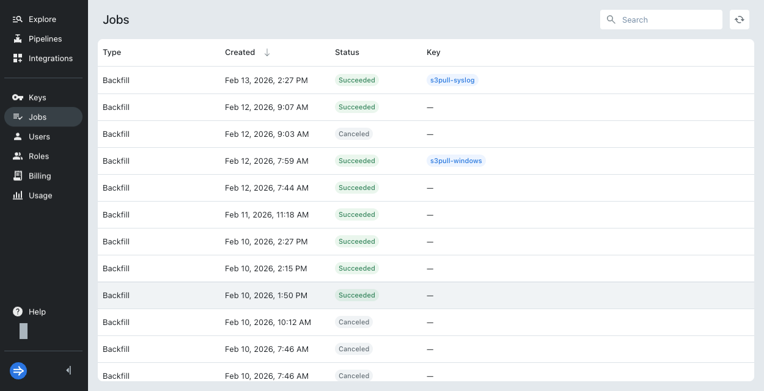Image resolution: width=764 pixels, height=391 pixels.
Task: View Billing information
Action: tap(39, 175)
